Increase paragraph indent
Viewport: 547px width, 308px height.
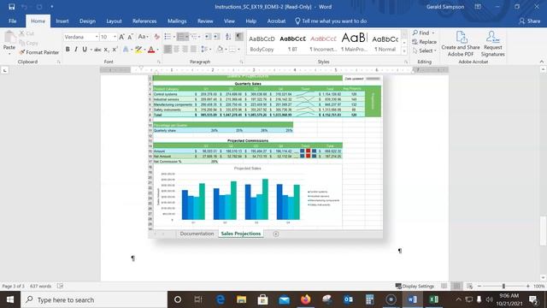(x=216, y=37)
